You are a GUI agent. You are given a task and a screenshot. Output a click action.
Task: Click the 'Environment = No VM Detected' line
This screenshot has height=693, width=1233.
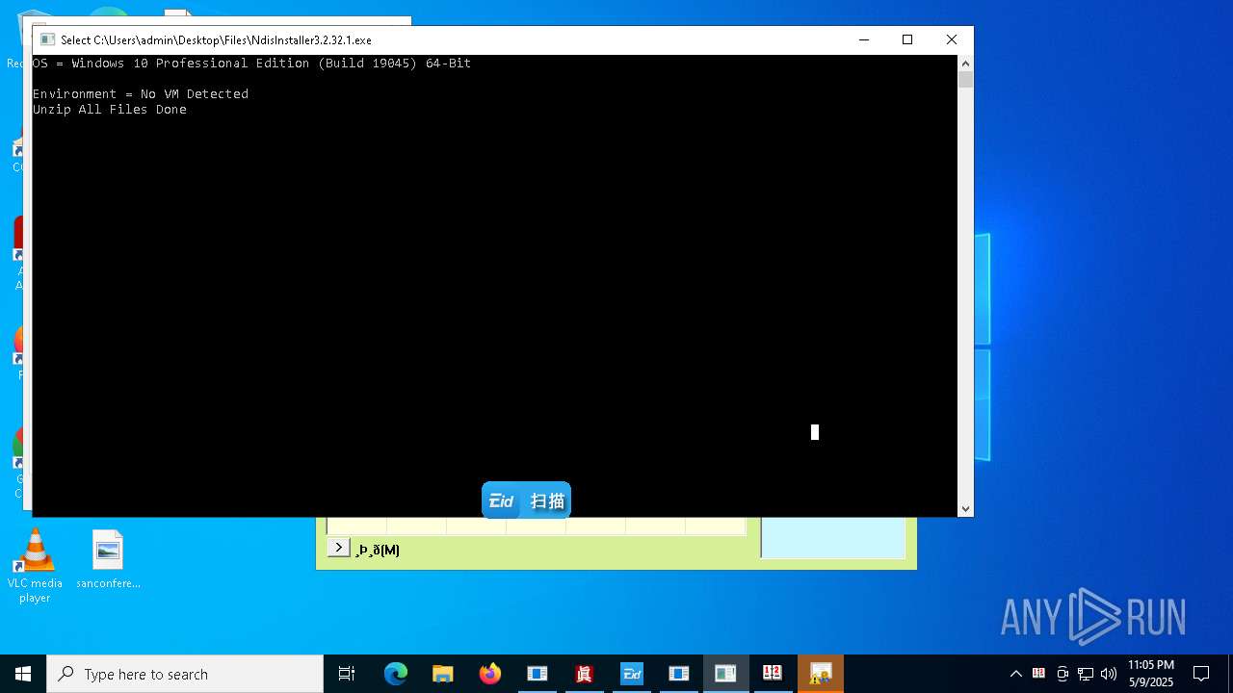click(x=141, y=93)
